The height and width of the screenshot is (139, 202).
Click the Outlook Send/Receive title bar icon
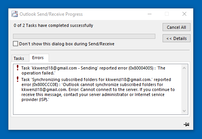15,14
